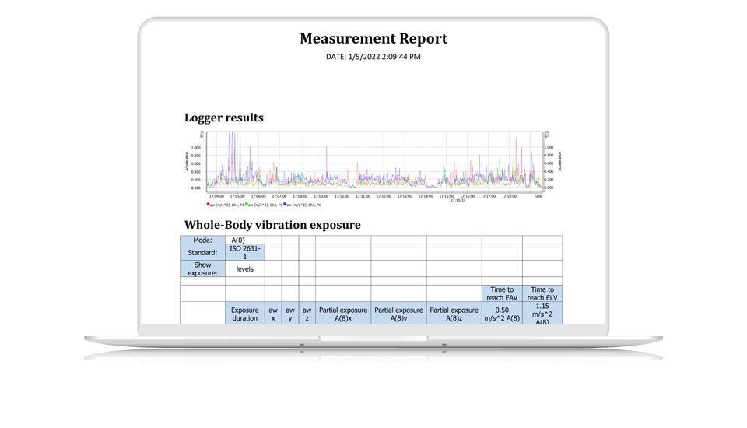Viewport: 747px width, 428px height.
Task: Click the Partial exposure A(8)z header
Action: [454, 314]
